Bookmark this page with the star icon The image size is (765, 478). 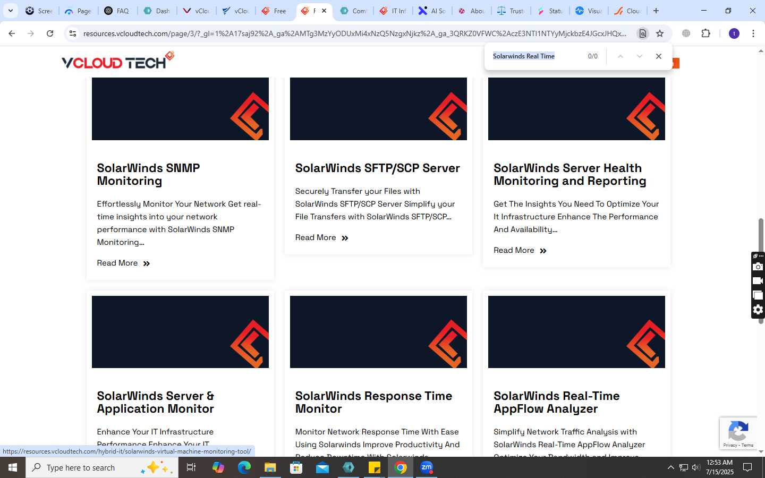[x=660, y=33]
